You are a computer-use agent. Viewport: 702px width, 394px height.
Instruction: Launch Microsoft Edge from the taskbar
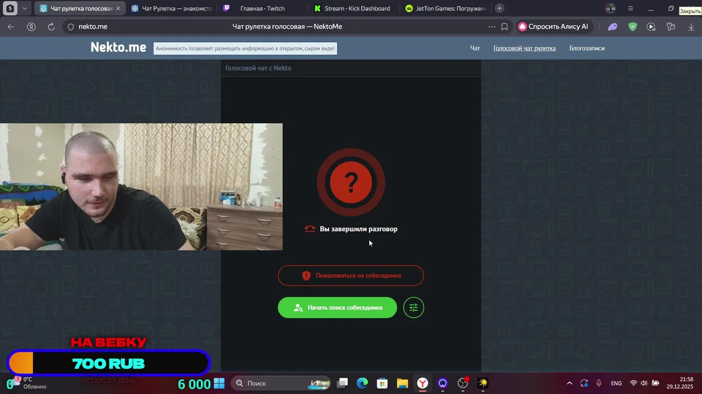pos(363,383)
